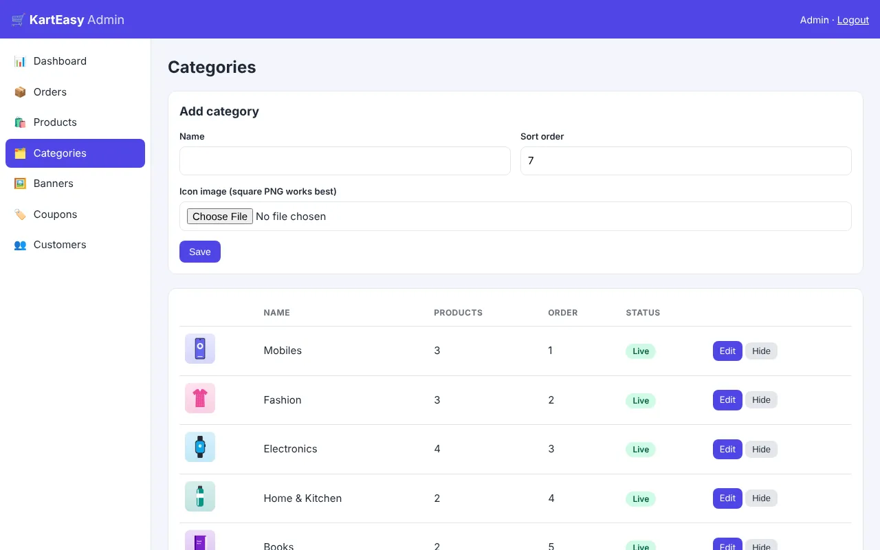Click the Categories folder dividers icon
880x550 pixels.
[20, 153]
